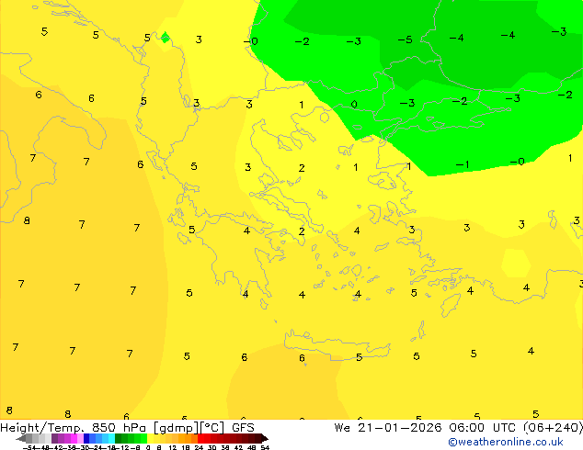This screenshot has height=450, width=583.
Task: Pick the dark blue legend swatch
Action: click(86, 438)
